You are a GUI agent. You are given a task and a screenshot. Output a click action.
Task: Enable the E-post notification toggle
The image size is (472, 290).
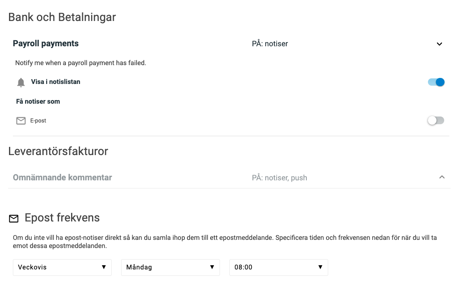436,120
